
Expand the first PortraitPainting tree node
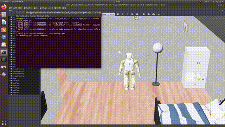tap(9, 69)
